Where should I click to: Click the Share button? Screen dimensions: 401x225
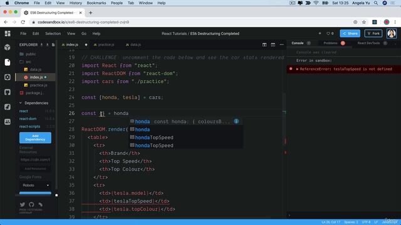click(x=350, y=33)
